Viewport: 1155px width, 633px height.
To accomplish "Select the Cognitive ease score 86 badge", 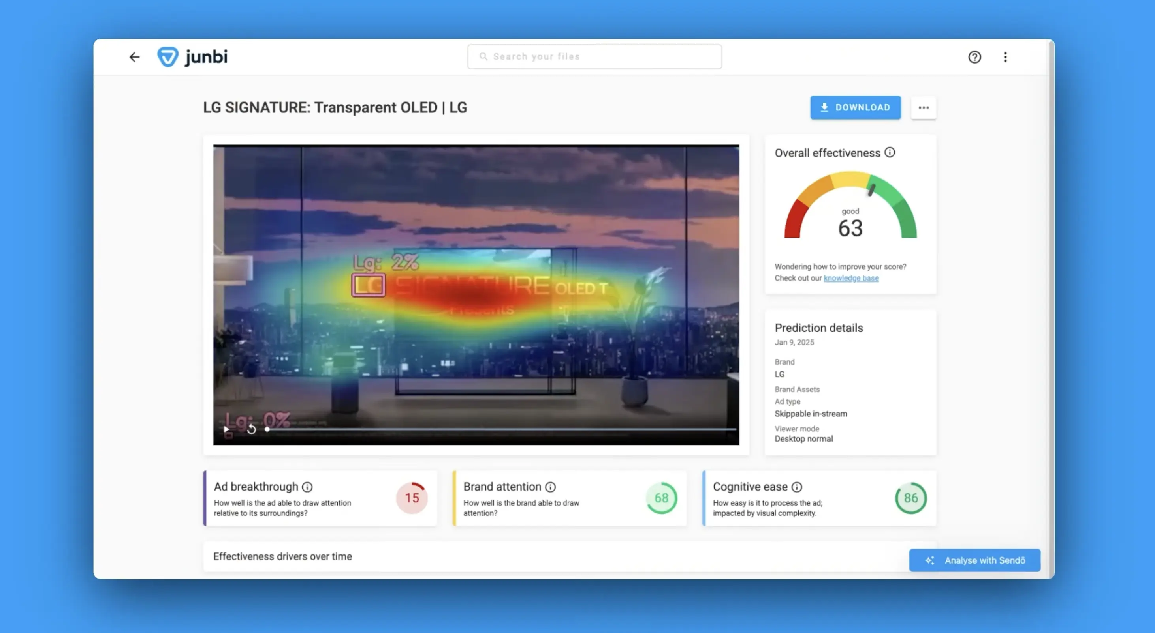I will click(910, 498).
